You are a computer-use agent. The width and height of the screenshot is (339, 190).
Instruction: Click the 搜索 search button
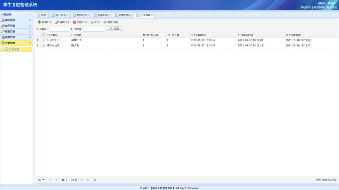coord(114,29)
